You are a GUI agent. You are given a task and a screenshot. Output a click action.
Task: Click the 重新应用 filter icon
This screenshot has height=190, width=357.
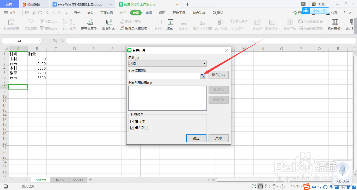point(42,28)
